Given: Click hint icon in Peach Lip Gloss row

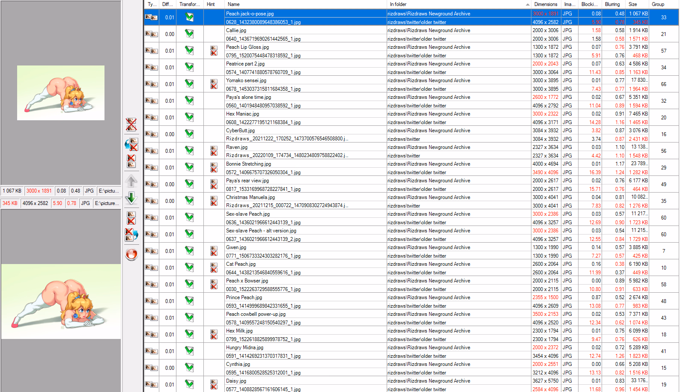Looking at the screenshot, I should [x=214, y=51].
